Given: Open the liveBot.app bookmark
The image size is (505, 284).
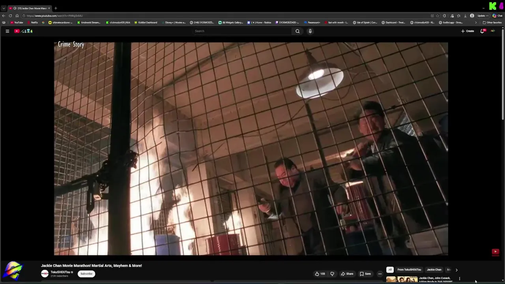Looking at the screenshot, I should pyautogui.click(x=451, y=22).
